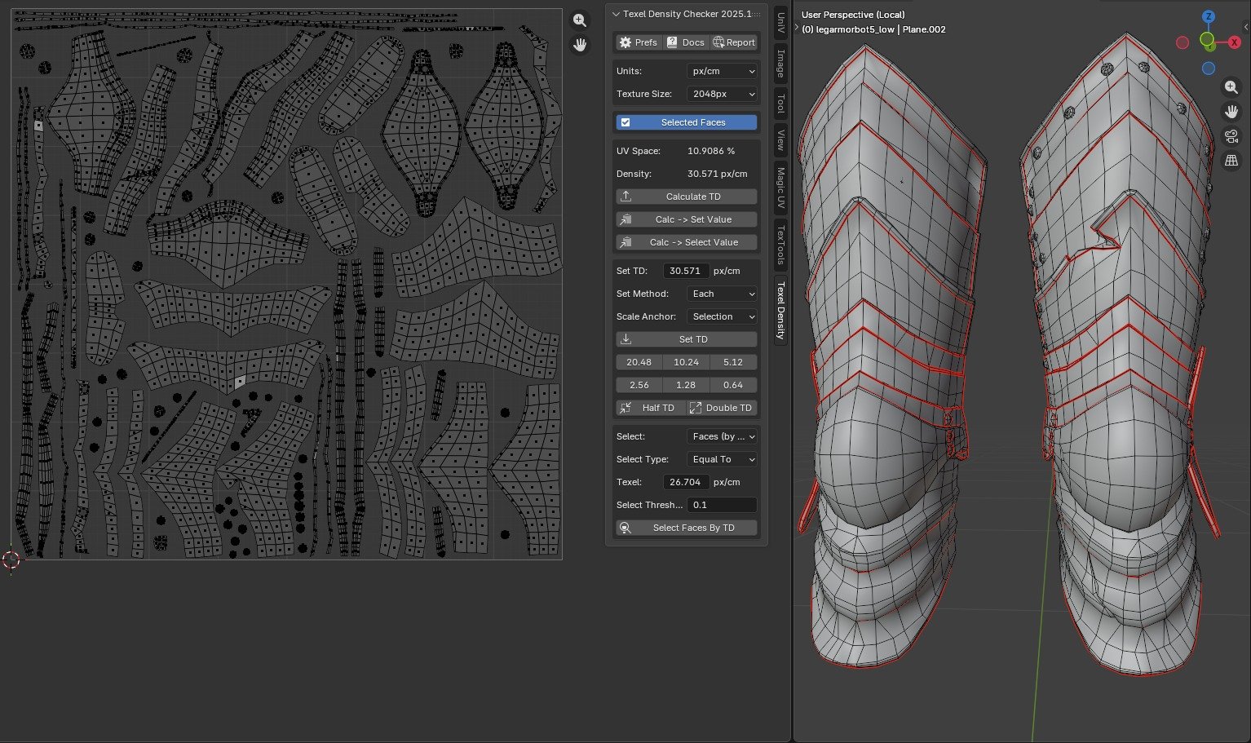The image size is (1251, 743).
Task: Click the zoom icon in the UV editor
Action: point(580,20)
